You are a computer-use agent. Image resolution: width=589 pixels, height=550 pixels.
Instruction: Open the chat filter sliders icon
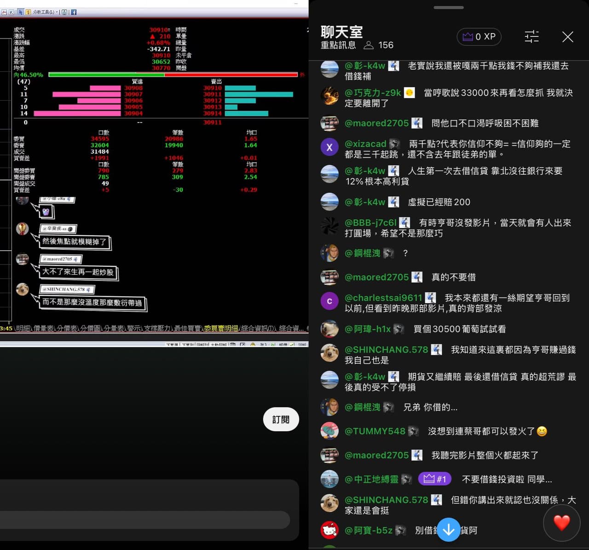click(531, 37)
